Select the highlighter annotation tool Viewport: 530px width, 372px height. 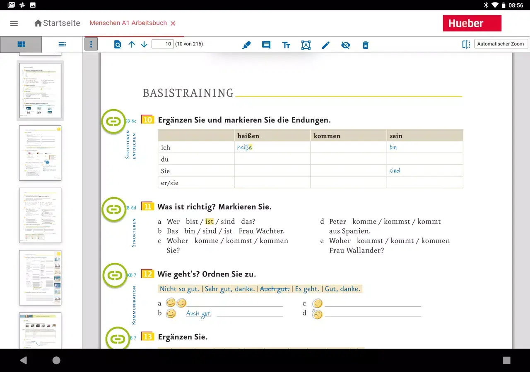coord(246,45)
